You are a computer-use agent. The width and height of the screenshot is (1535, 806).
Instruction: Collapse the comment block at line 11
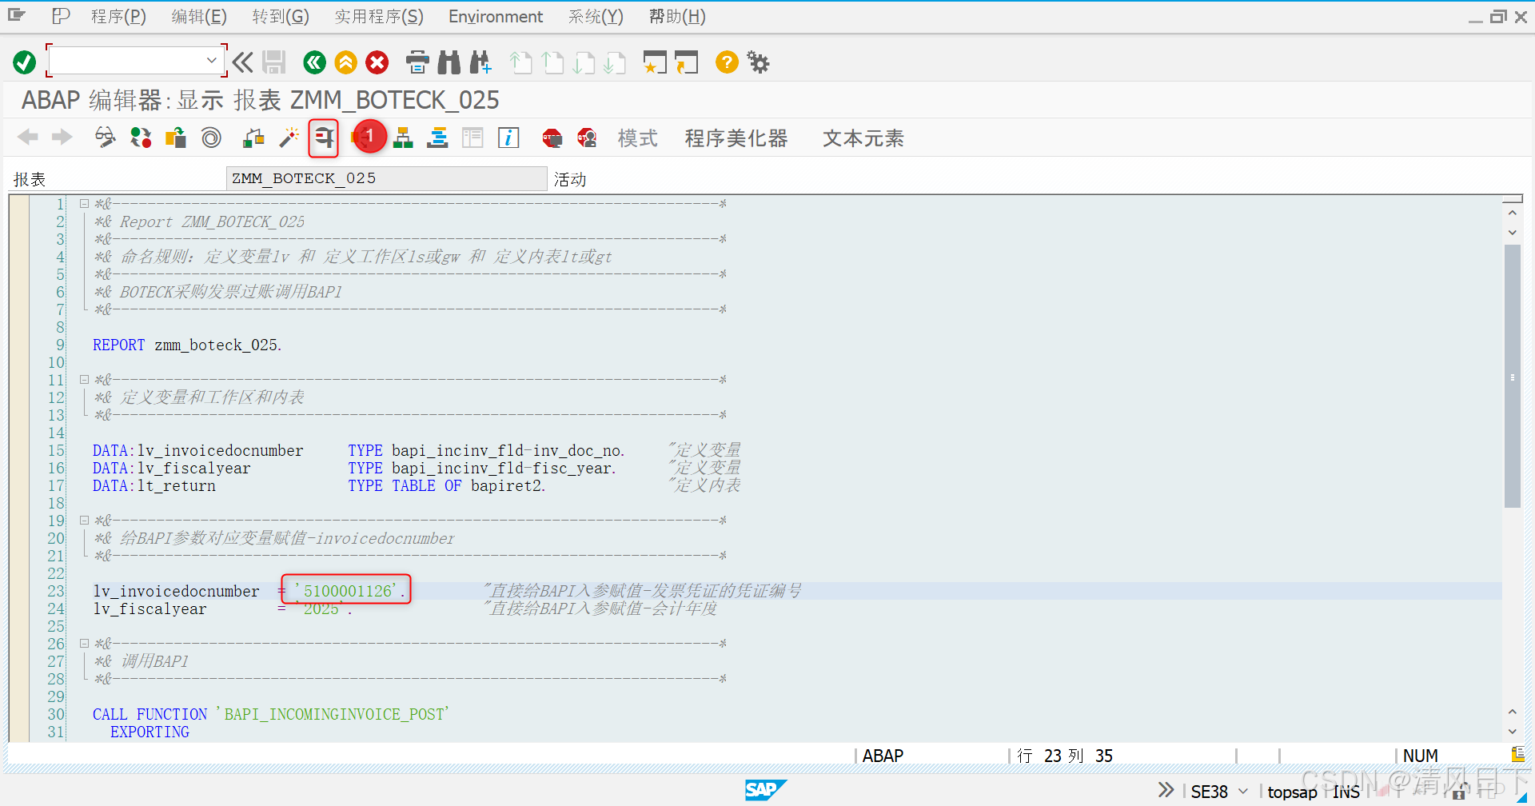tap(84, 379)
